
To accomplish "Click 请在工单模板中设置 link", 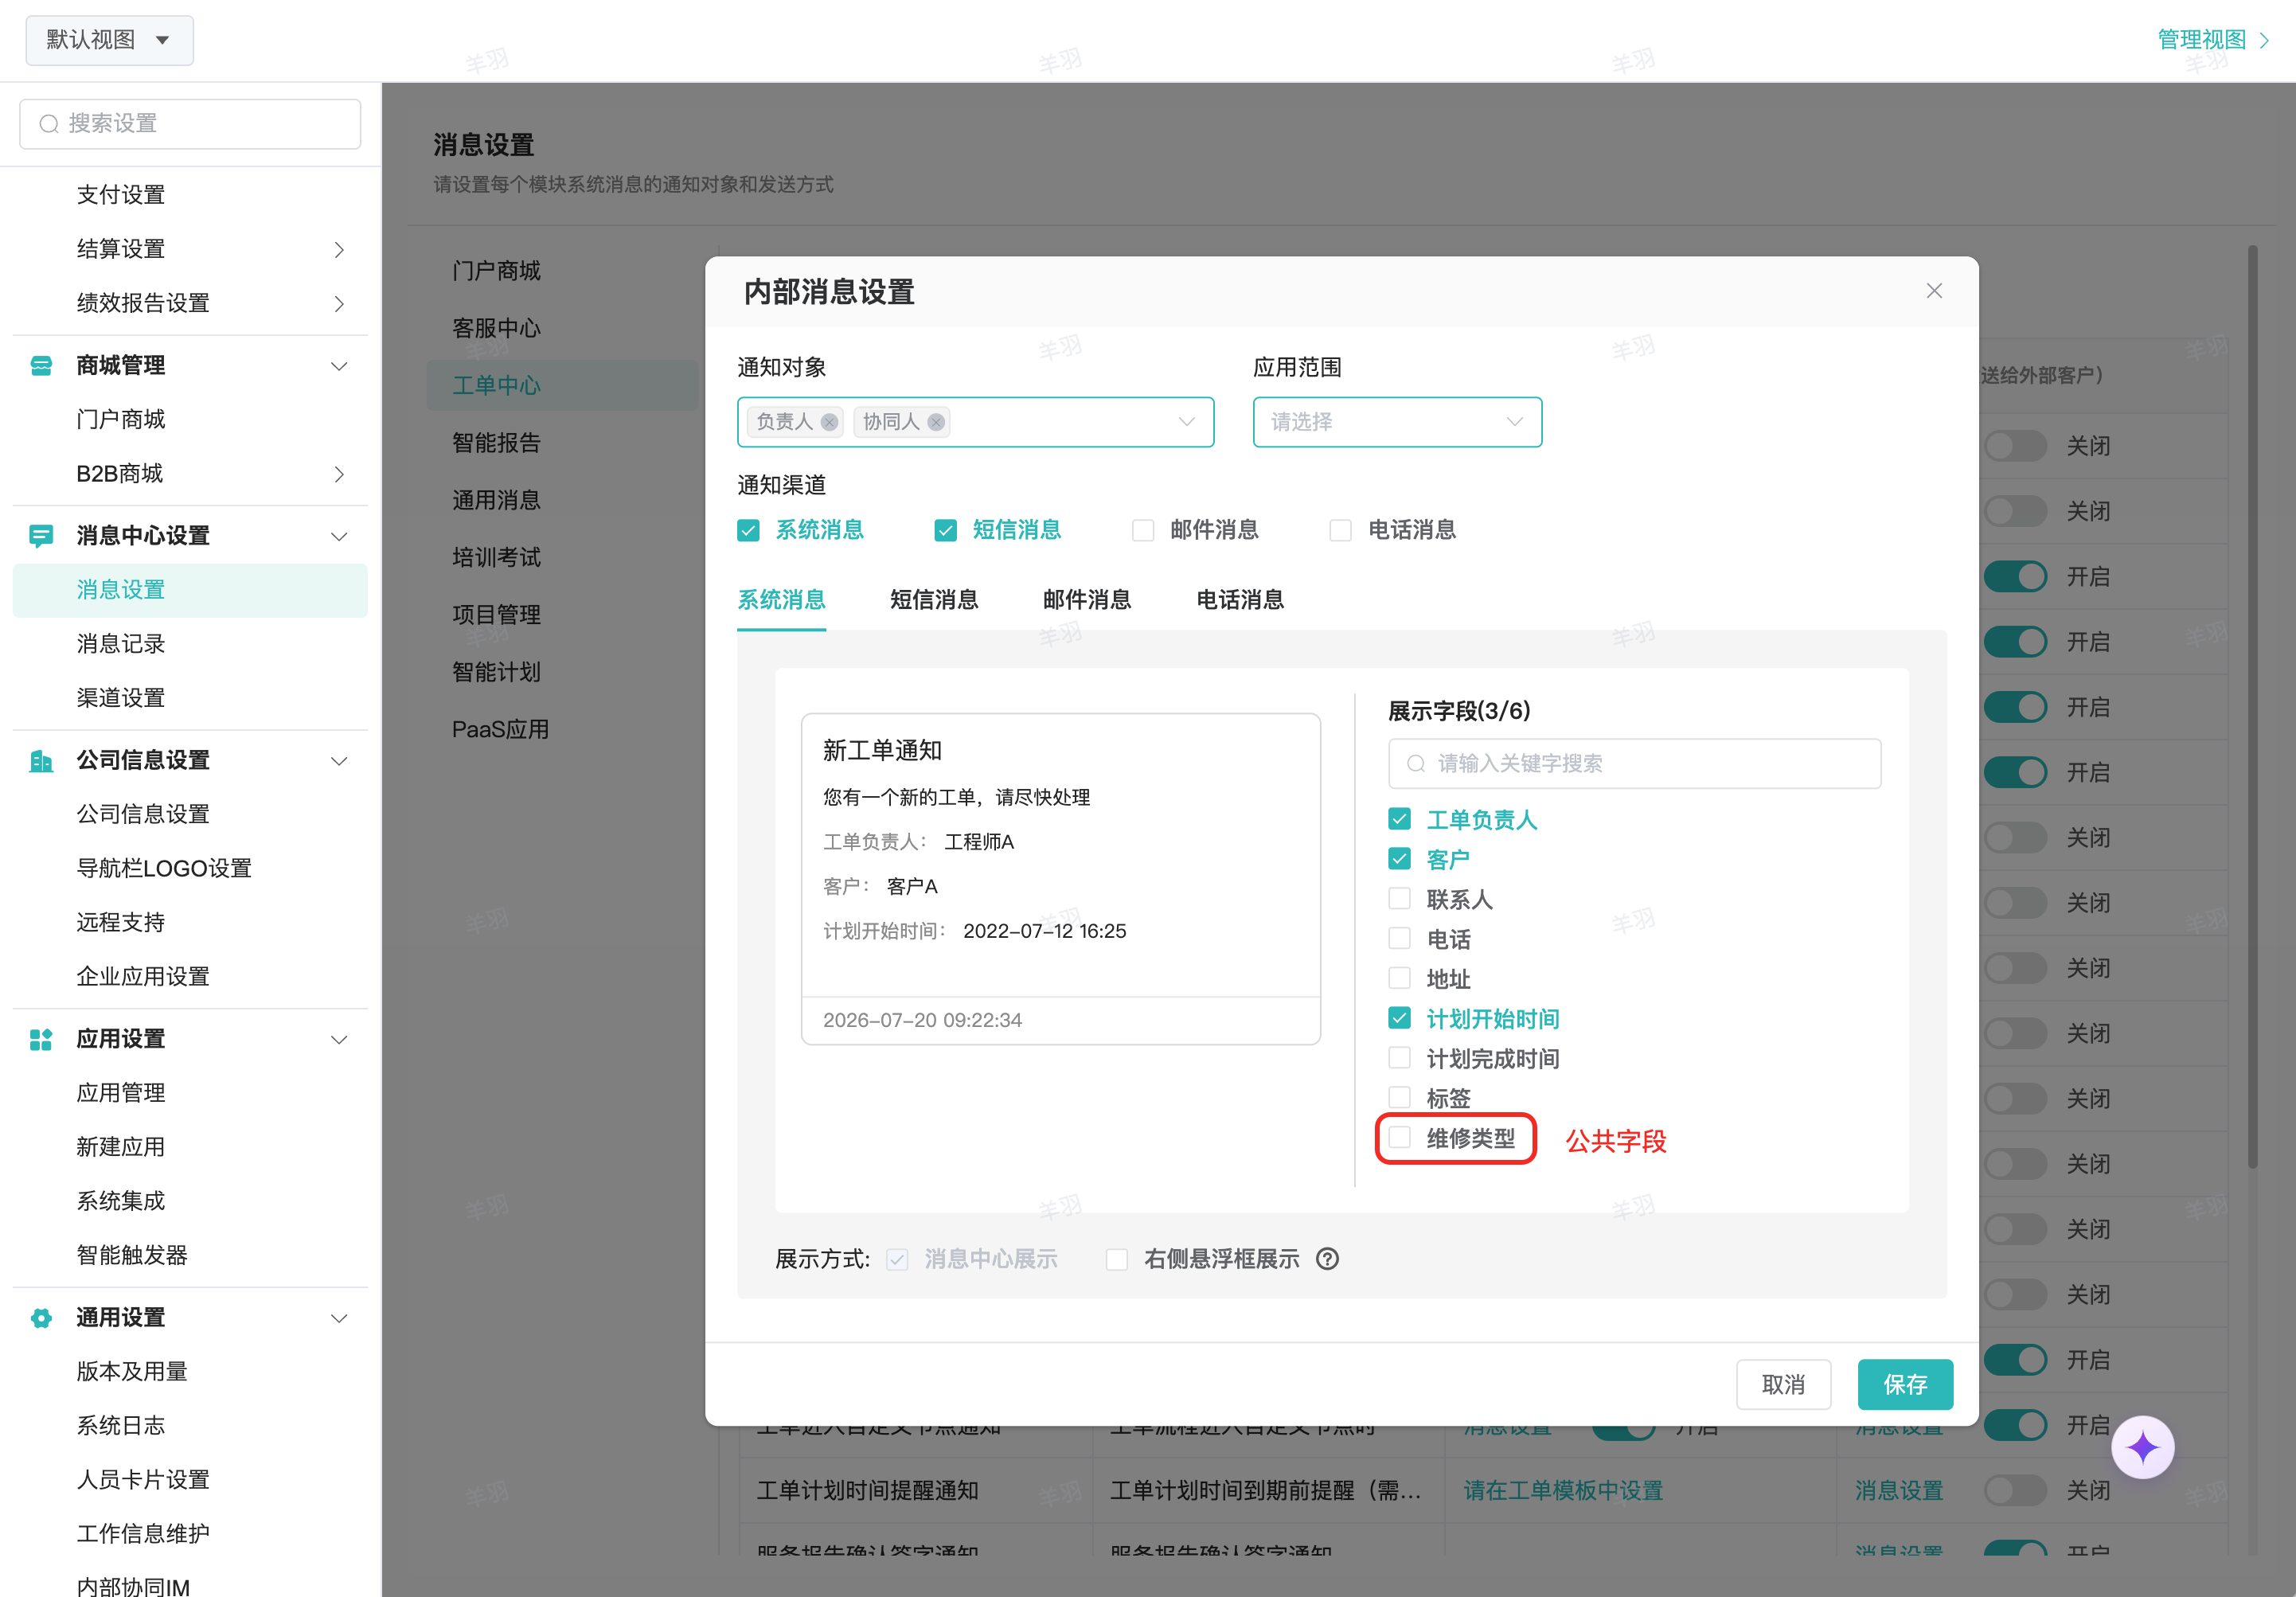I will tap(1563, 1490).
